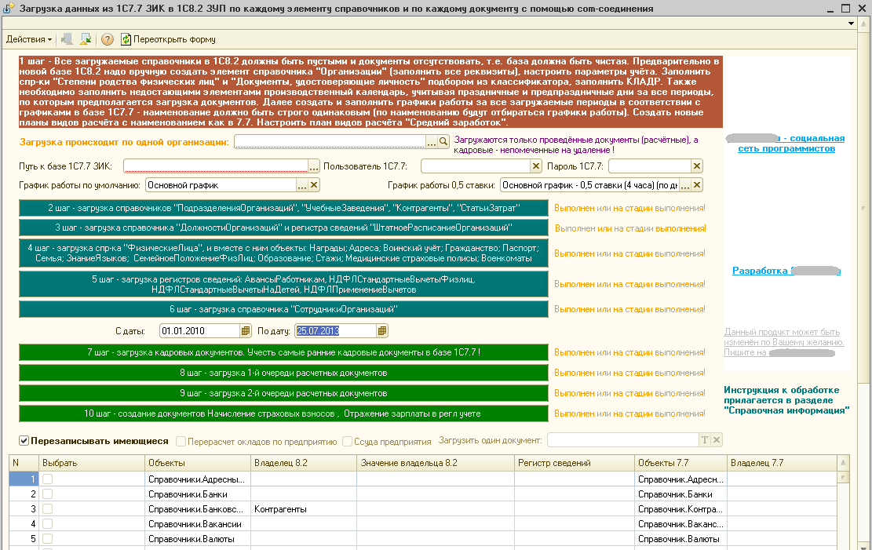Open the Разработка link
The image size is (872, 550).
pos(786,271)
